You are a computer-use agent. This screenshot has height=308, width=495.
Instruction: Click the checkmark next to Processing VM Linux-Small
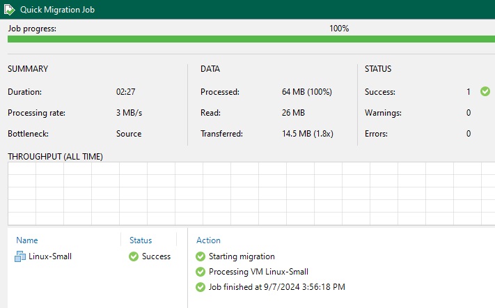[x=201, y=272]
